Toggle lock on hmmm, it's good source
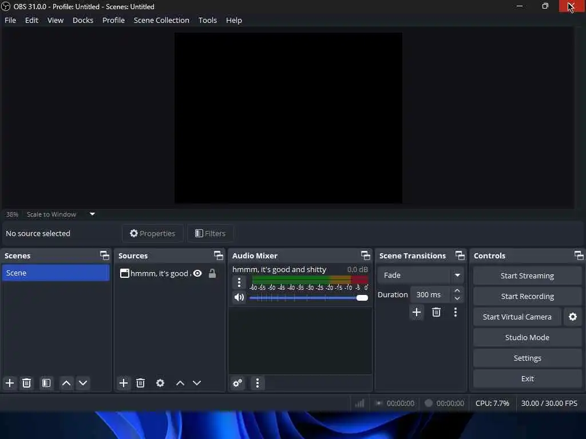This screenshot has height=439, width=586. [x=212, y=274]
